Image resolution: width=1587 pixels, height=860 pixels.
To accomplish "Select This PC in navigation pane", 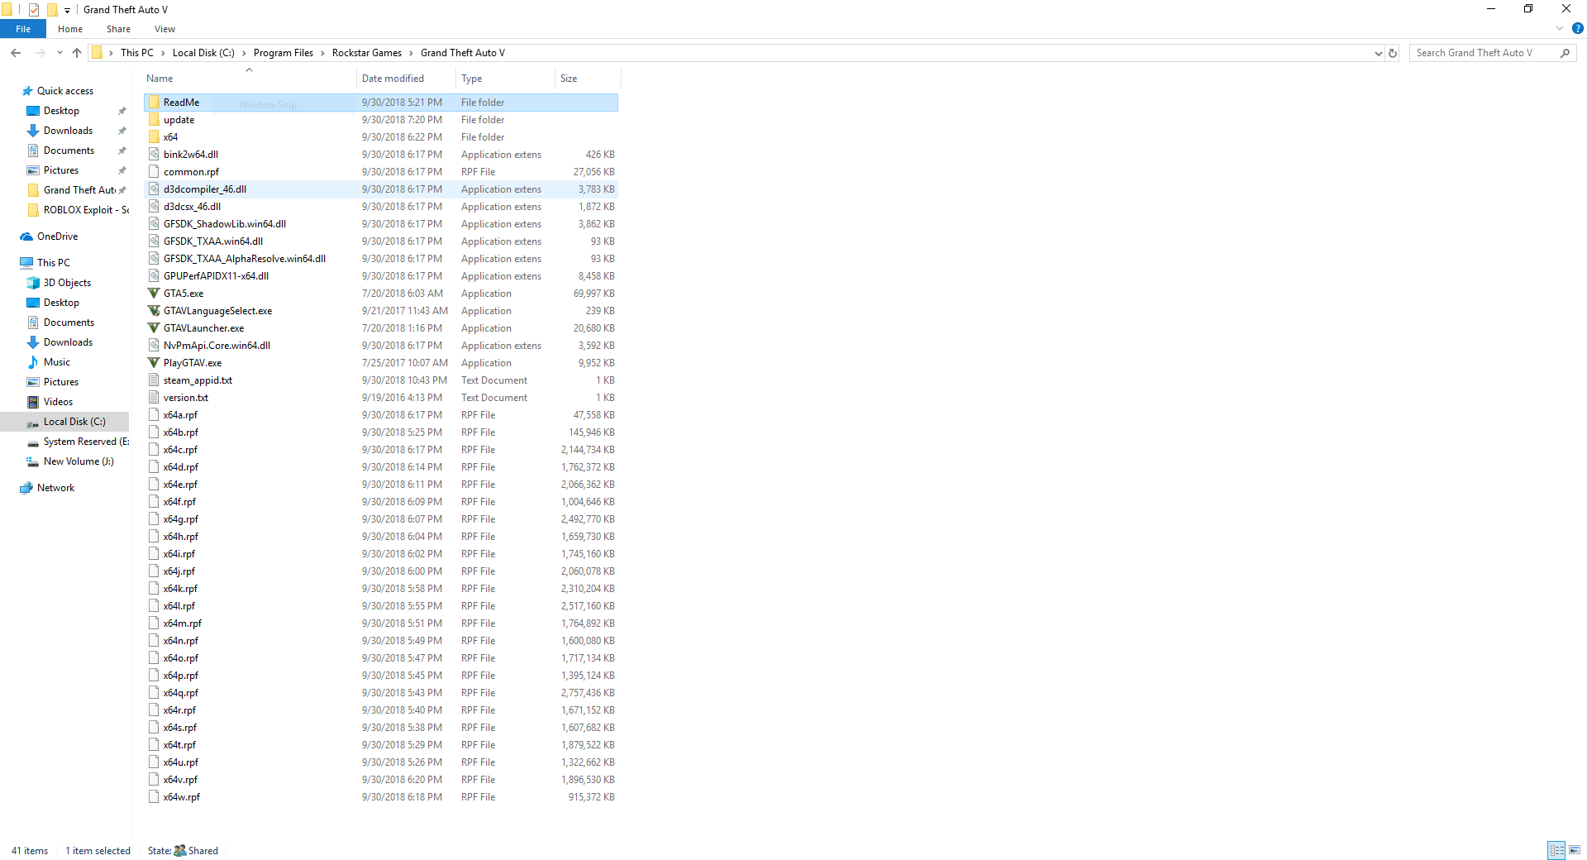I will click(x=53, y=263).
